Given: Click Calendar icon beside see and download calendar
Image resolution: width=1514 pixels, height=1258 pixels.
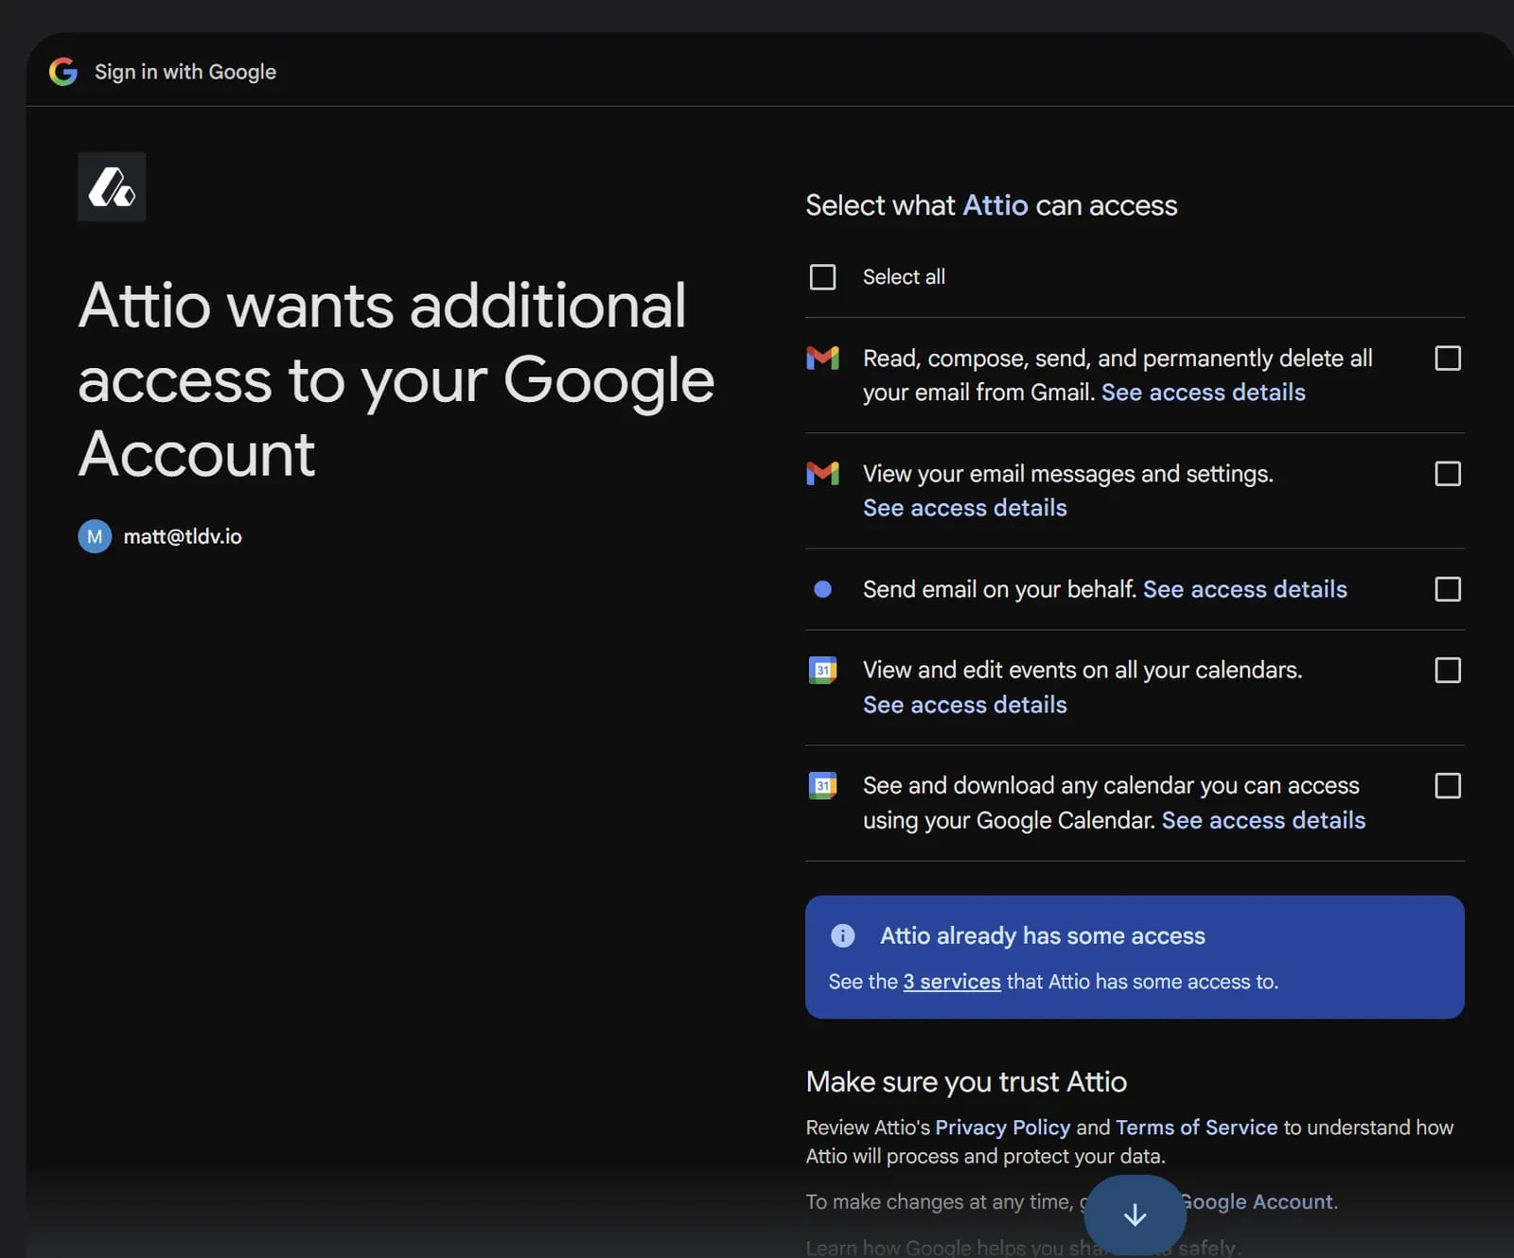Looking at the screenshot, I should click(x=822, y=785).
